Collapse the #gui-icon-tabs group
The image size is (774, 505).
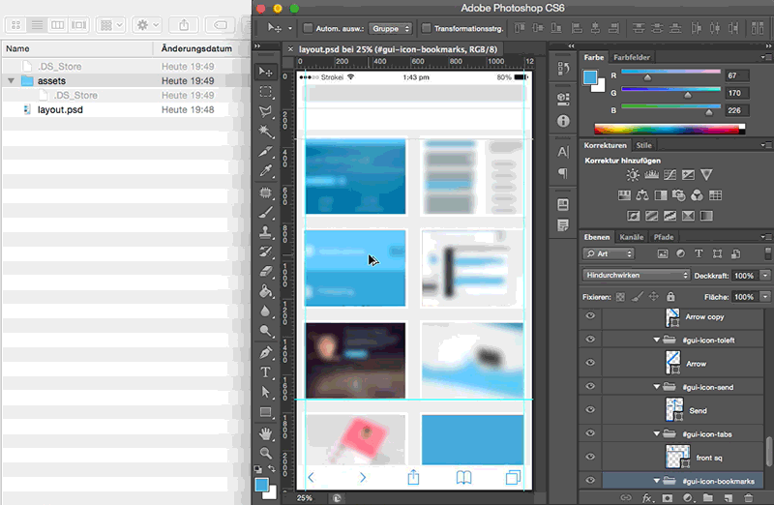pyautogui.click(x=657, y=434)
